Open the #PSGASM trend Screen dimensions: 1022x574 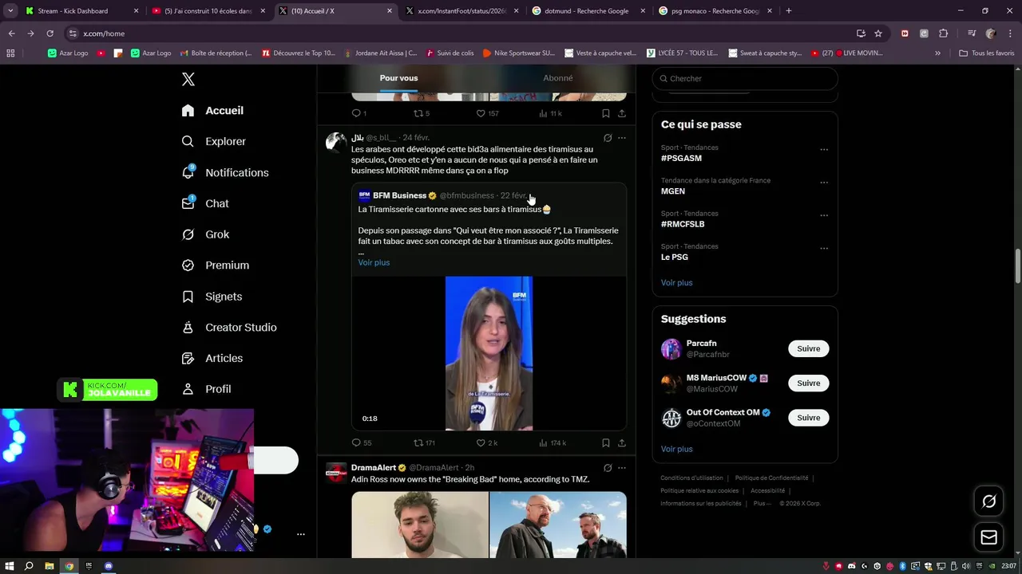681,158
